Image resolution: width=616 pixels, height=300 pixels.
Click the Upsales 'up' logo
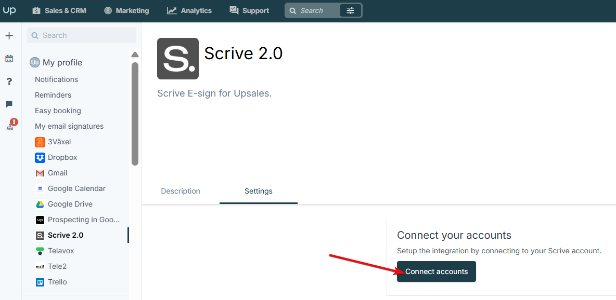[9, 10]
